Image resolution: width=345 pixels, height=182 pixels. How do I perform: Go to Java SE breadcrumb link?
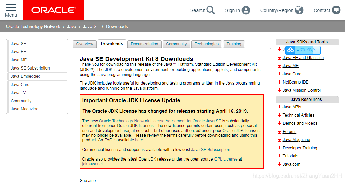[x=91, y=26]
